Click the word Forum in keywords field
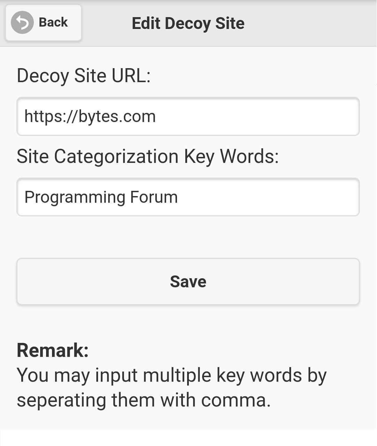Viewport: 377px width, 446px height. 154,197
